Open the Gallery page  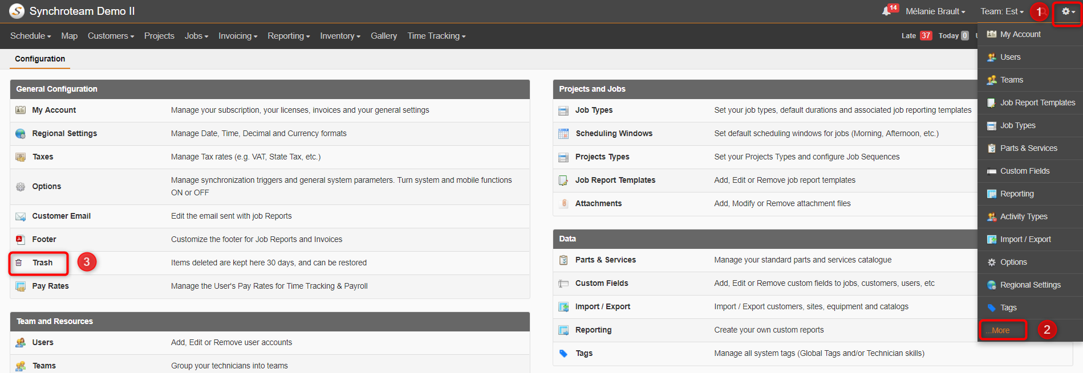click(384, 36)
